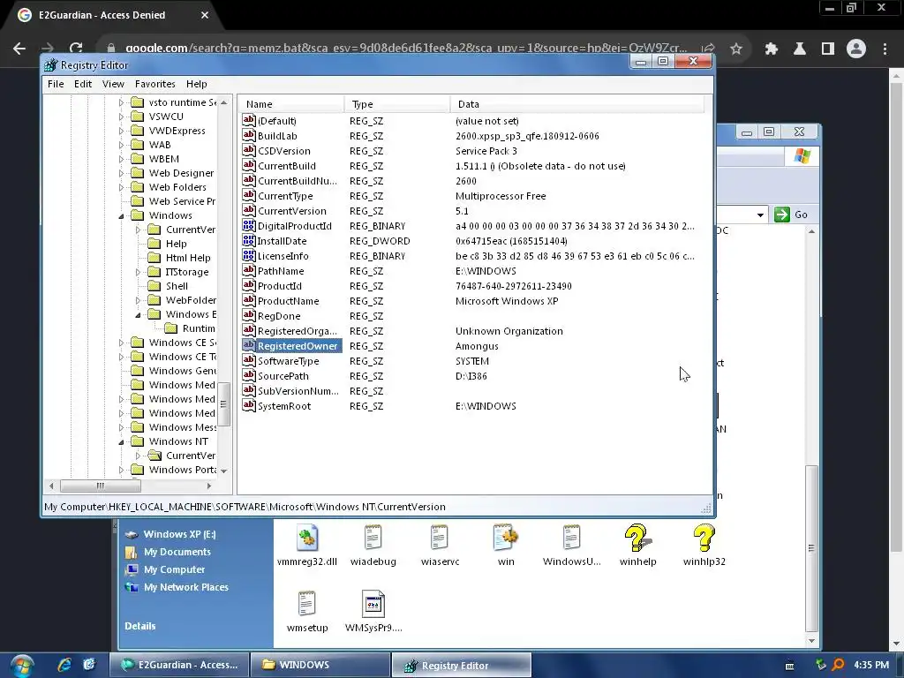Click the Start orb button
904x678 pixels.
click(x=22, y=666)
